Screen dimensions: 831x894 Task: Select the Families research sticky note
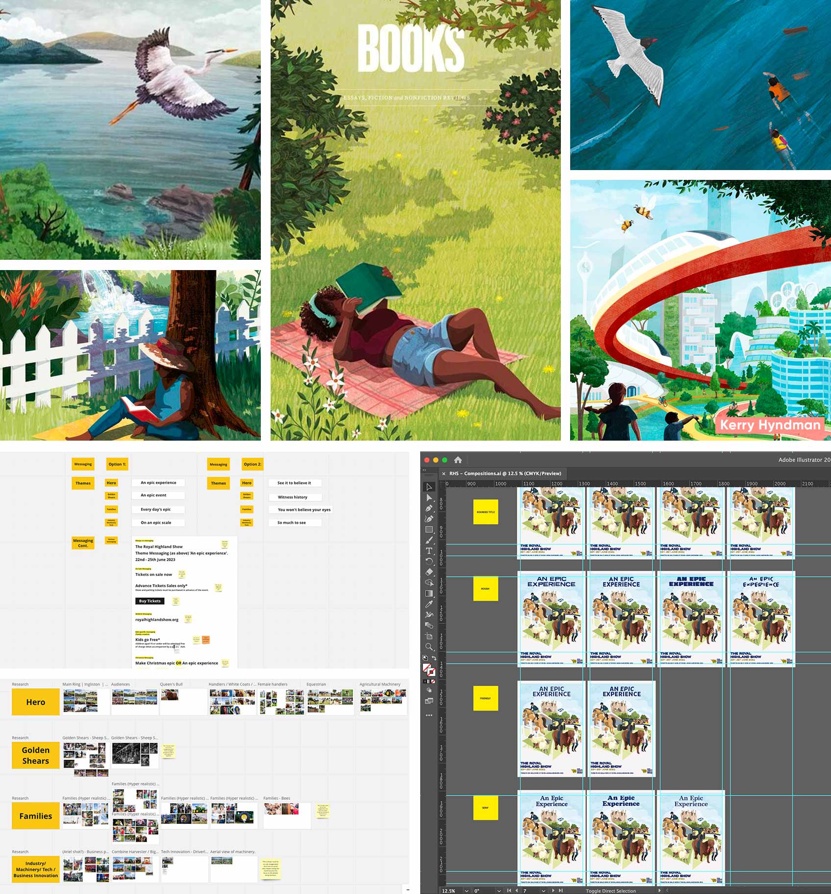pos(36,816)
